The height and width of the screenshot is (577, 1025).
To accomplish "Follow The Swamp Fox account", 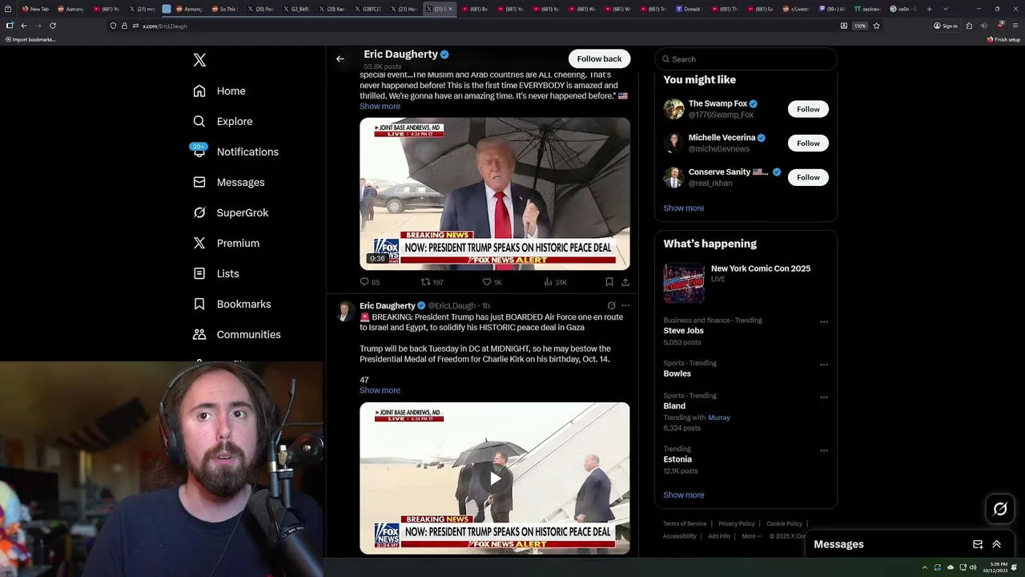I will (x=808, y=109).
